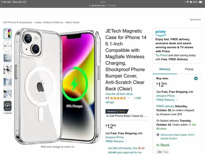Click the Try Prime link
205x154 pixels.
(161, 55)
